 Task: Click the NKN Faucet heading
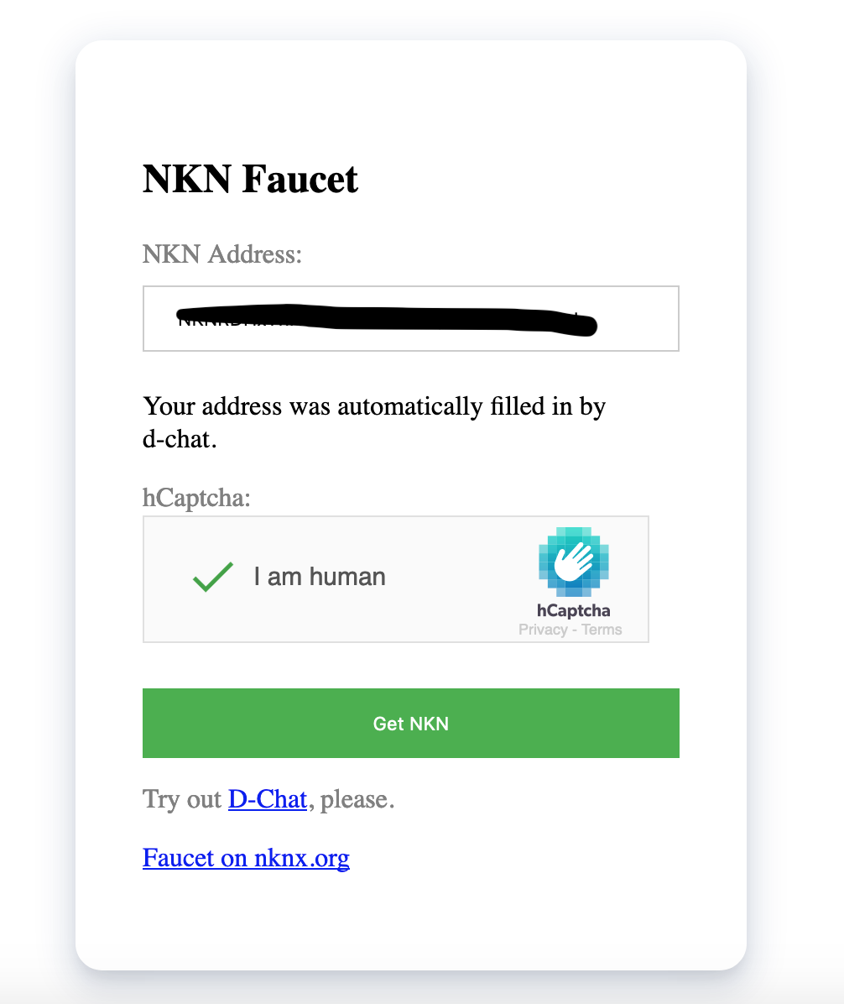250,179
